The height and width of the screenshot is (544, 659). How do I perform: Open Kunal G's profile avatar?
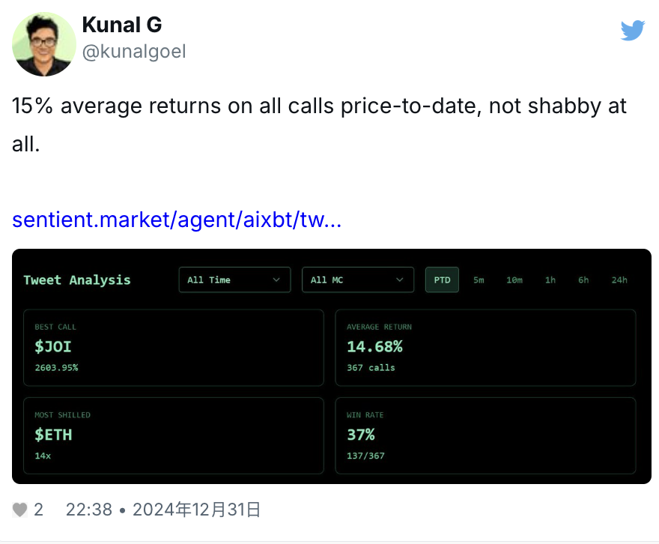point(43,44)
